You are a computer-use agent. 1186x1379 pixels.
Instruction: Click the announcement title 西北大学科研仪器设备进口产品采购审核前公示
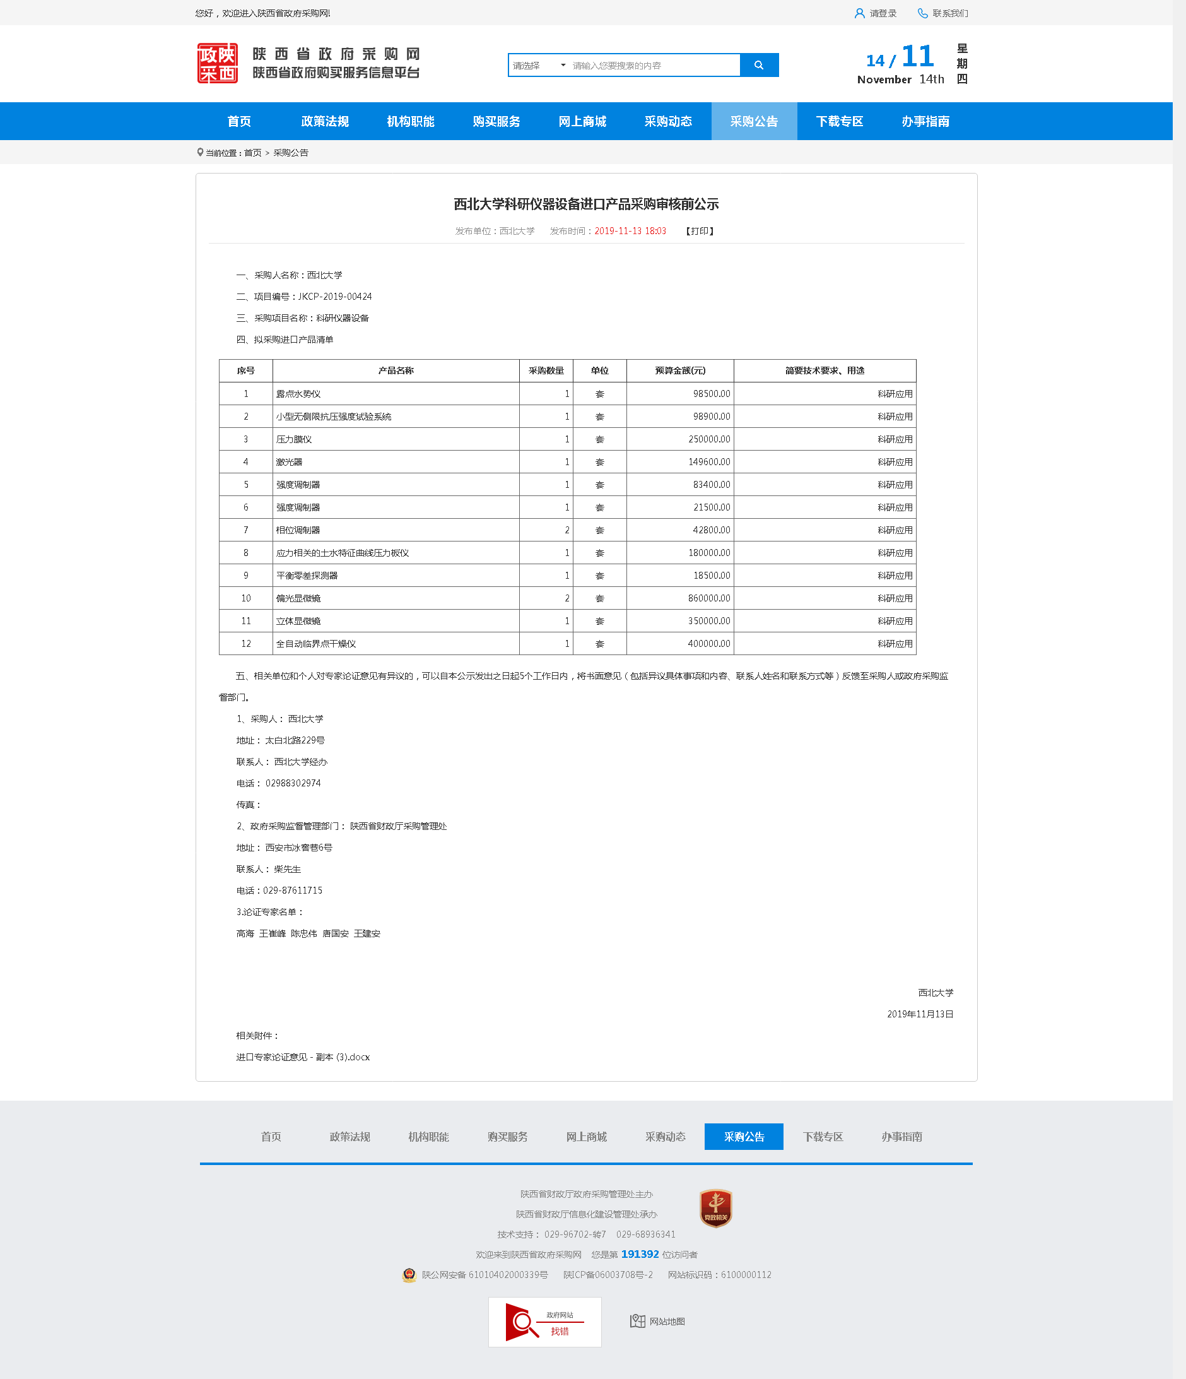pos(586,204)
